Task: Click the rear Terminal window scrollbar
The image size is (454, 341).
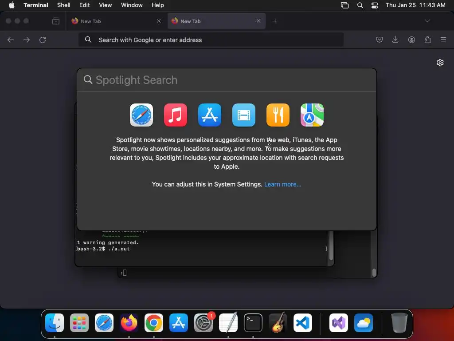Action: (374, 273)
